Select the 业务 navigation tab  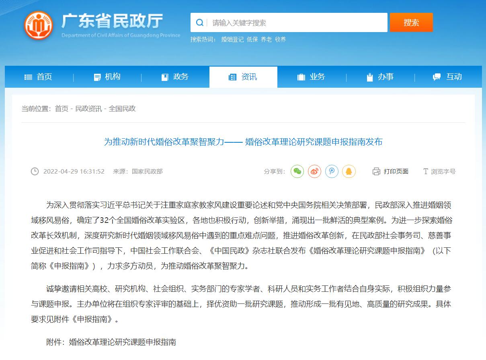(312, 77)
